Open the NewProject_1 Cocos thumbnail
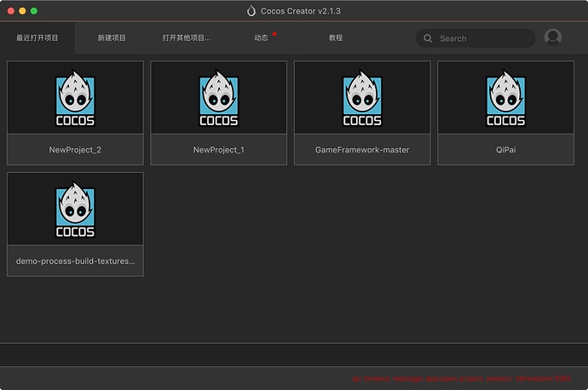 click(x=219, y=97)
